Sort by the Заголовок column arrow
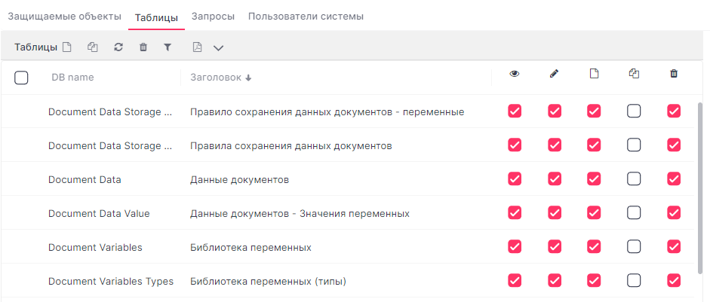This screenshot has height=302, width=710. [247, 78]
